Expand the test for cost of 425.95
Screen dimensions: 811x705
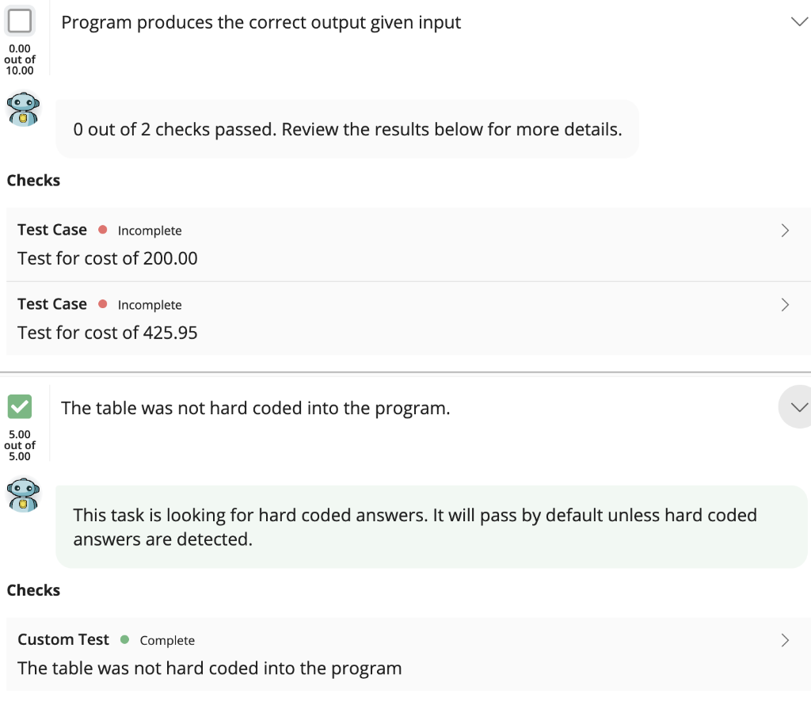[784, 304]
